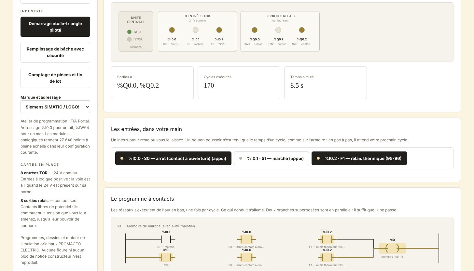
Task: Click the R1 network label
Action: (119, 226)
